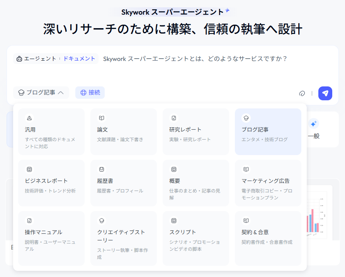Choose 操作マニュアル option
Image resolution: width=345 pixels, height=277 pixels.
click(51, 238)
